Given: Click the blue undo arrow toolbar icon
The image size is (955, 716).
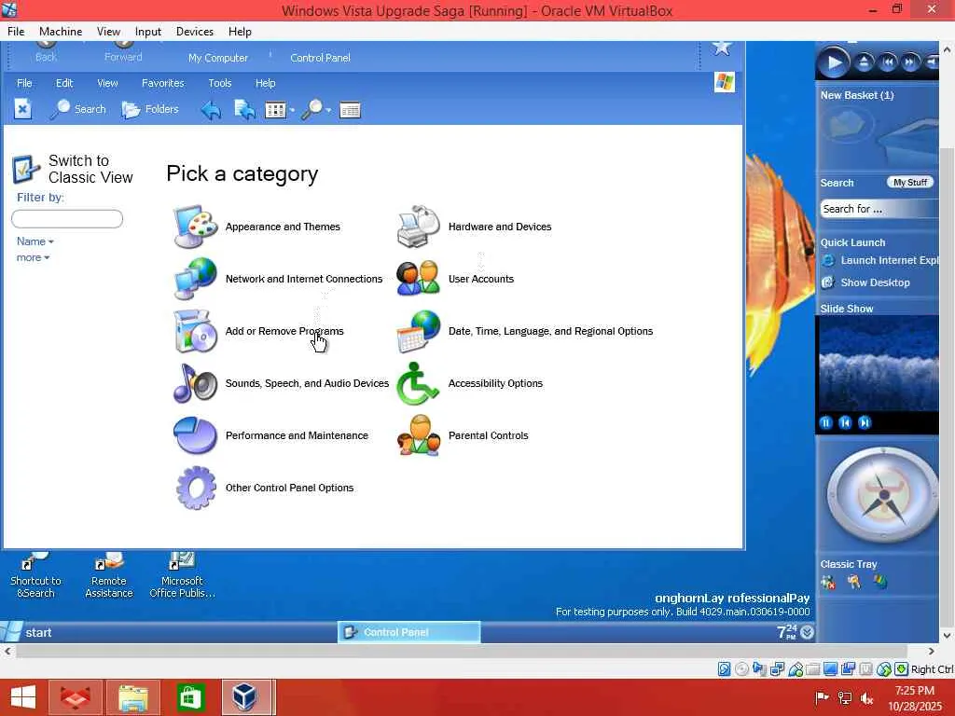Looking at the screenshot, I should (x=212, y=110).
